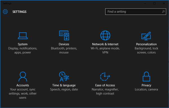The height and width of the screenshot is (108, 169).
Task: Click the Personalization category label
Action: point(146,44)
